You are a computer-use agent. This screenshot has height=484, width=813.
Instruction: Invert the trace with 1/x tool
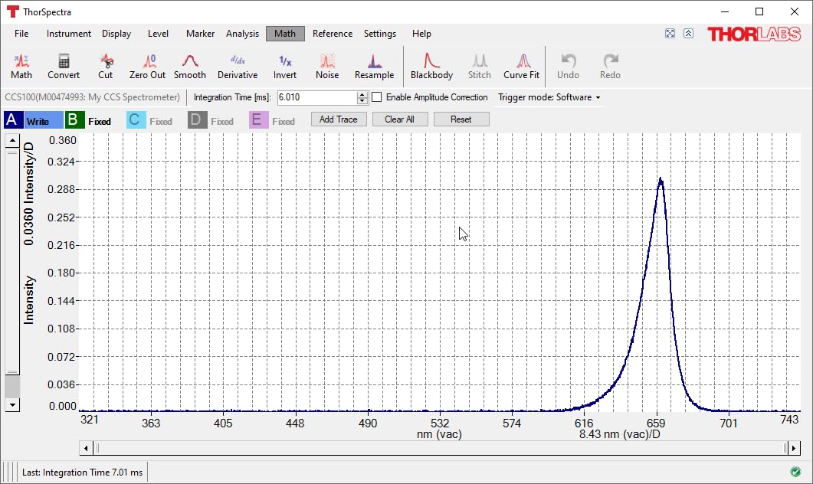(284, 67)
